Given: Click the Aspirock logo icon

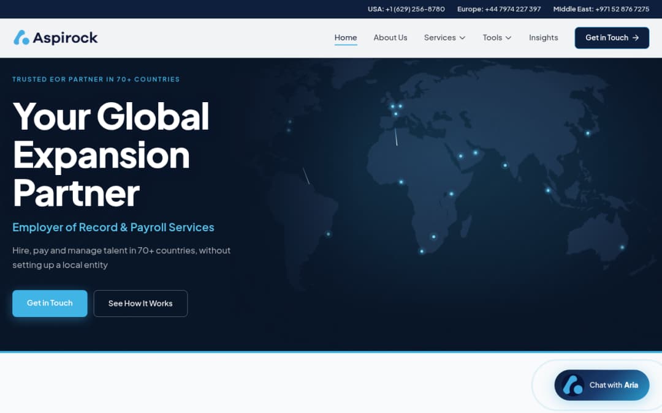Looking at the screenshot, I should 21,37.
